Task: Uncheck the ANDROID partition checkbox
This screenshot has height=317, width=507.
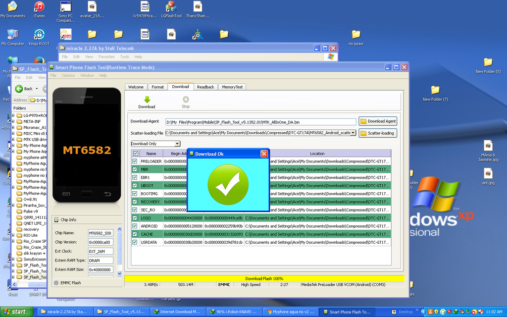Action: pos(135,226)
